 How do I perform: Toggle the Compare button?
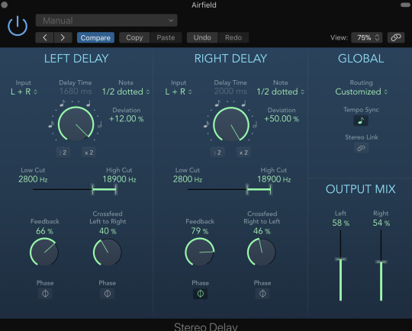click(95, 37)
